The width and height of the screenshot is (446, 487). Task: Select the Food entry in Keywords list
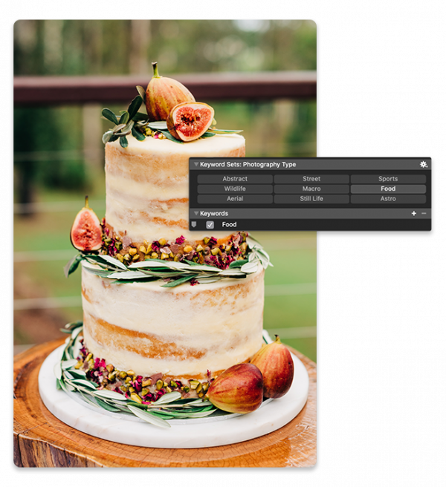(230, 224)
